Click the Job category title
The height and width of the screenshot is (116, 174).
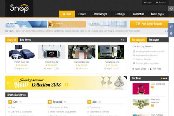click(94, 102)
